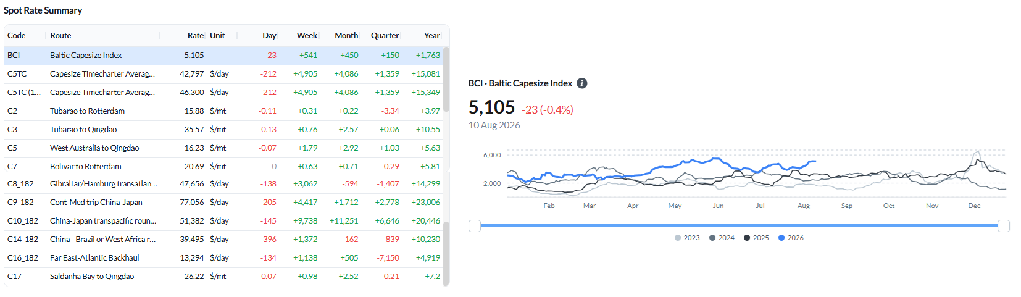Click the BCI rate value 5,105 in table
The width and height of the screenshot is (1021, 297).
pos(194,56)
